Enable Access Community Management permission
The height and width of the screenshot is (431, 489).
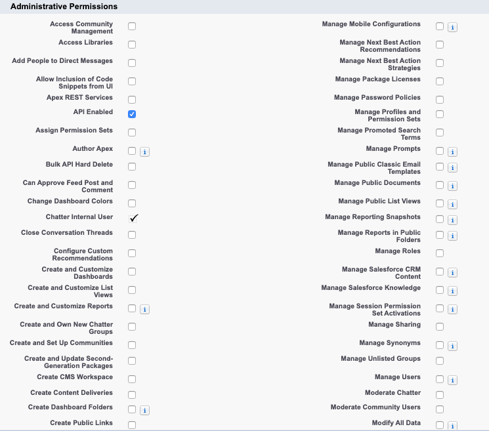click(x=132, y=26)
